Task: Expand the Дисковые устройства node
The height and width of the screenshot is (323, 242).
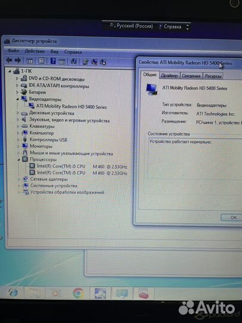Action: 18,113
